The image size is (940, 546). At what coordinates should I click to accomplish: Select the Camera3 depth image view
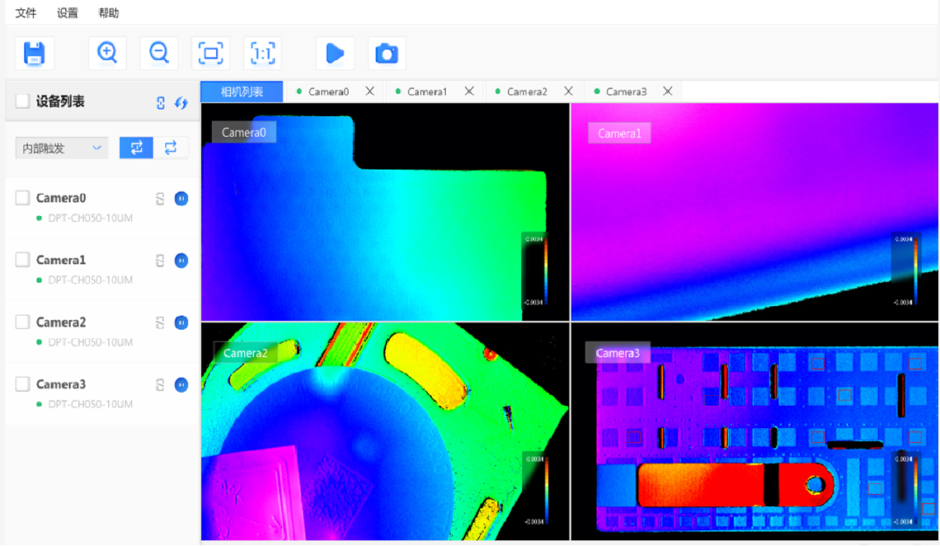coord(754,431)
